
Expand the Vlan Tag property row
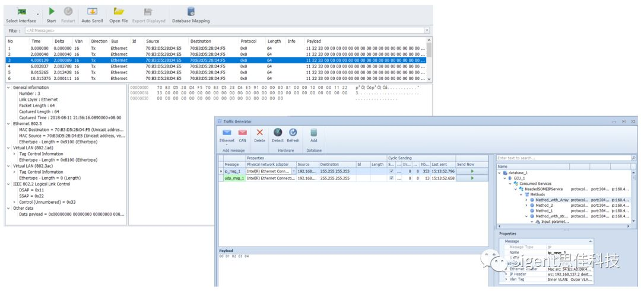507,280
